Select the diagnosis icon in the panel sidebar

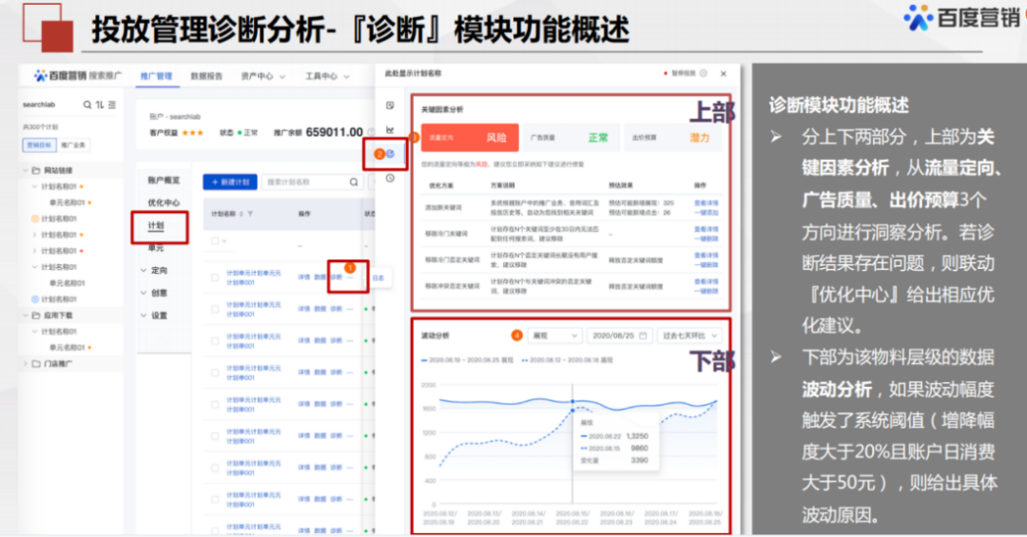391,153
